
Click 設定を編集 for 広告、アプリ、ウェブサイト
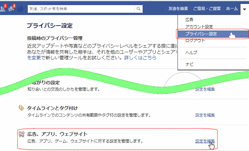(205, 141)
